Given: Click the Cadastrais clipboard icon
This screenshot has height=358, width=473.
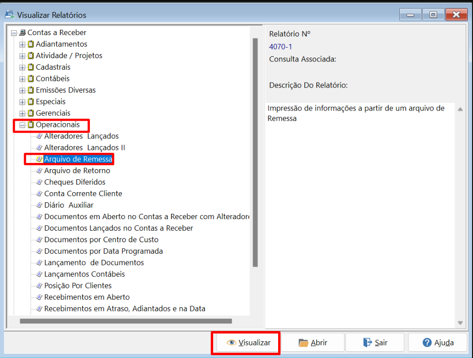Looking at the screenshot, I should point(31,67).
